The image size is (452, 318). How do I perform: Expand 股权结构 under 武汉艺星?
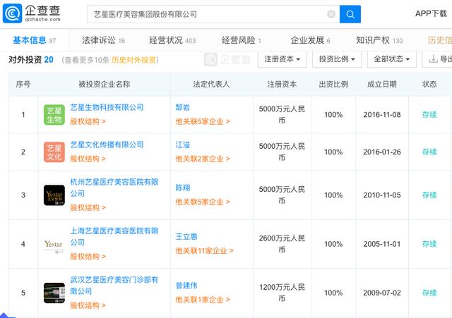point(88,305)
